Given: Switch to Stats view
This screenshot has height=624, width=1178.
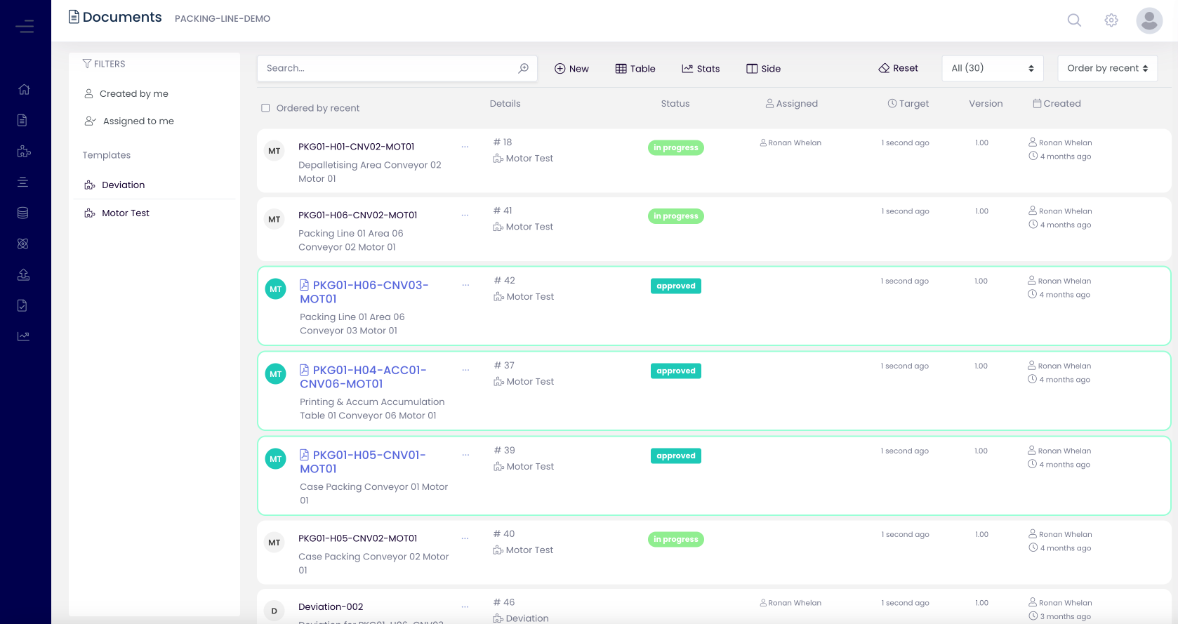Looking at the screenshot, I should coord(701,68).
